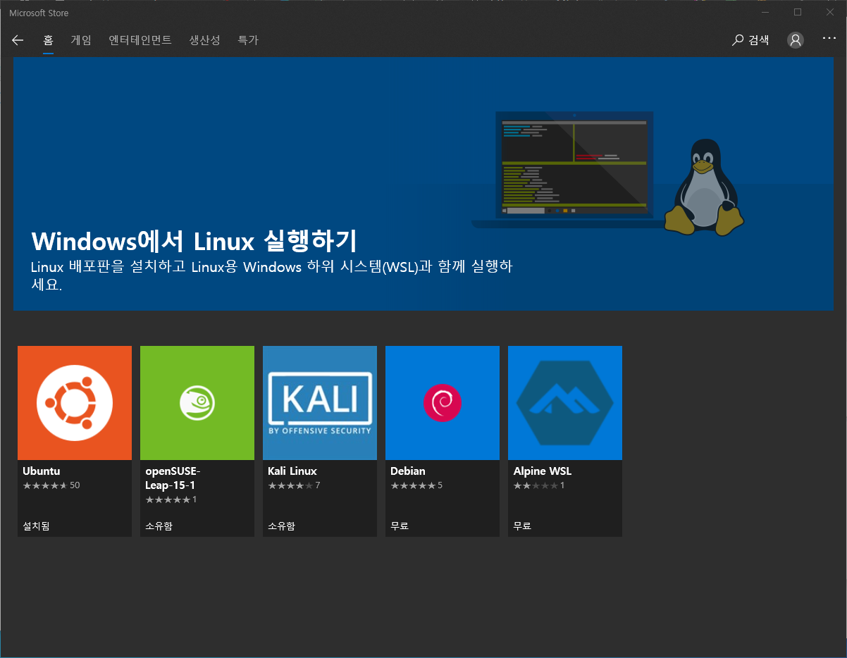Click the Kali Linux app name

[x=292, y=471]
